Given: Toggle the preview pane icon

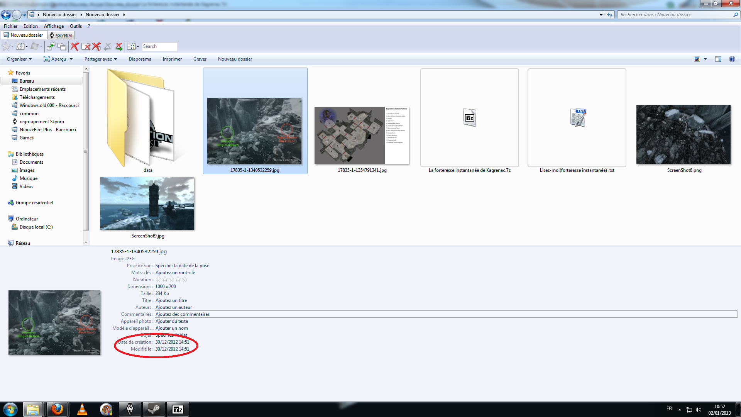Looking at the screenshot, I should pos(718,59).
